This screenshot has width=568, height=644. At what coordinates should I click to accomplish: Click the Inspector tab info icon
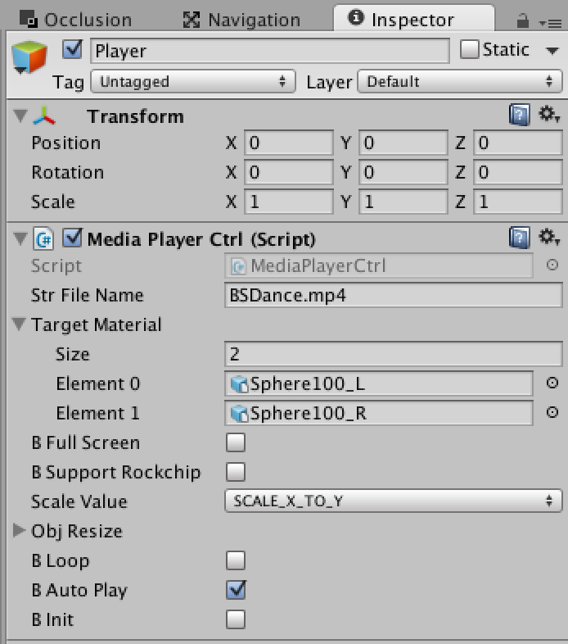tap(356, 17)
